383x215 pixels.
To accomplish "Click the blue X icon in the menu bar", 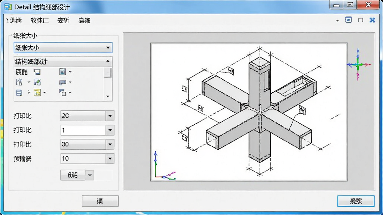I will click(x=372, y=20).
